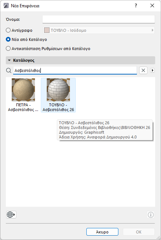This screenshot has width=161, height=240.
Task: Open the help question mark button
Action: pos(136,6)
